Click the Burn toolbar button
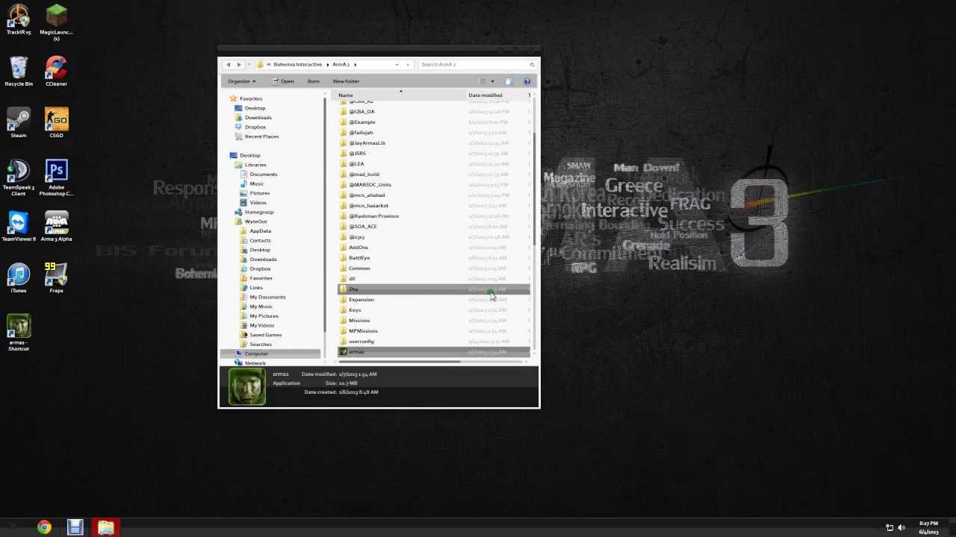956x537 pixels. pyautogui.click(x=313, y=81)
